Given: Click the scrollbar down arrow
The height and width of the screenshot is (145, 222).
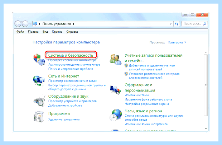Looking at the screenshot, I should (x=206, y=129).
